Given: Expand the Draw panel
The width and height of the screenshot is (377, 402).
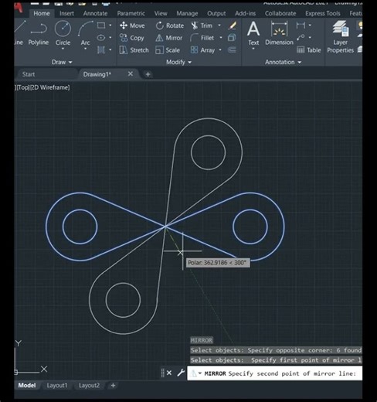Looking at the screenshot, I should coord(62,62).
